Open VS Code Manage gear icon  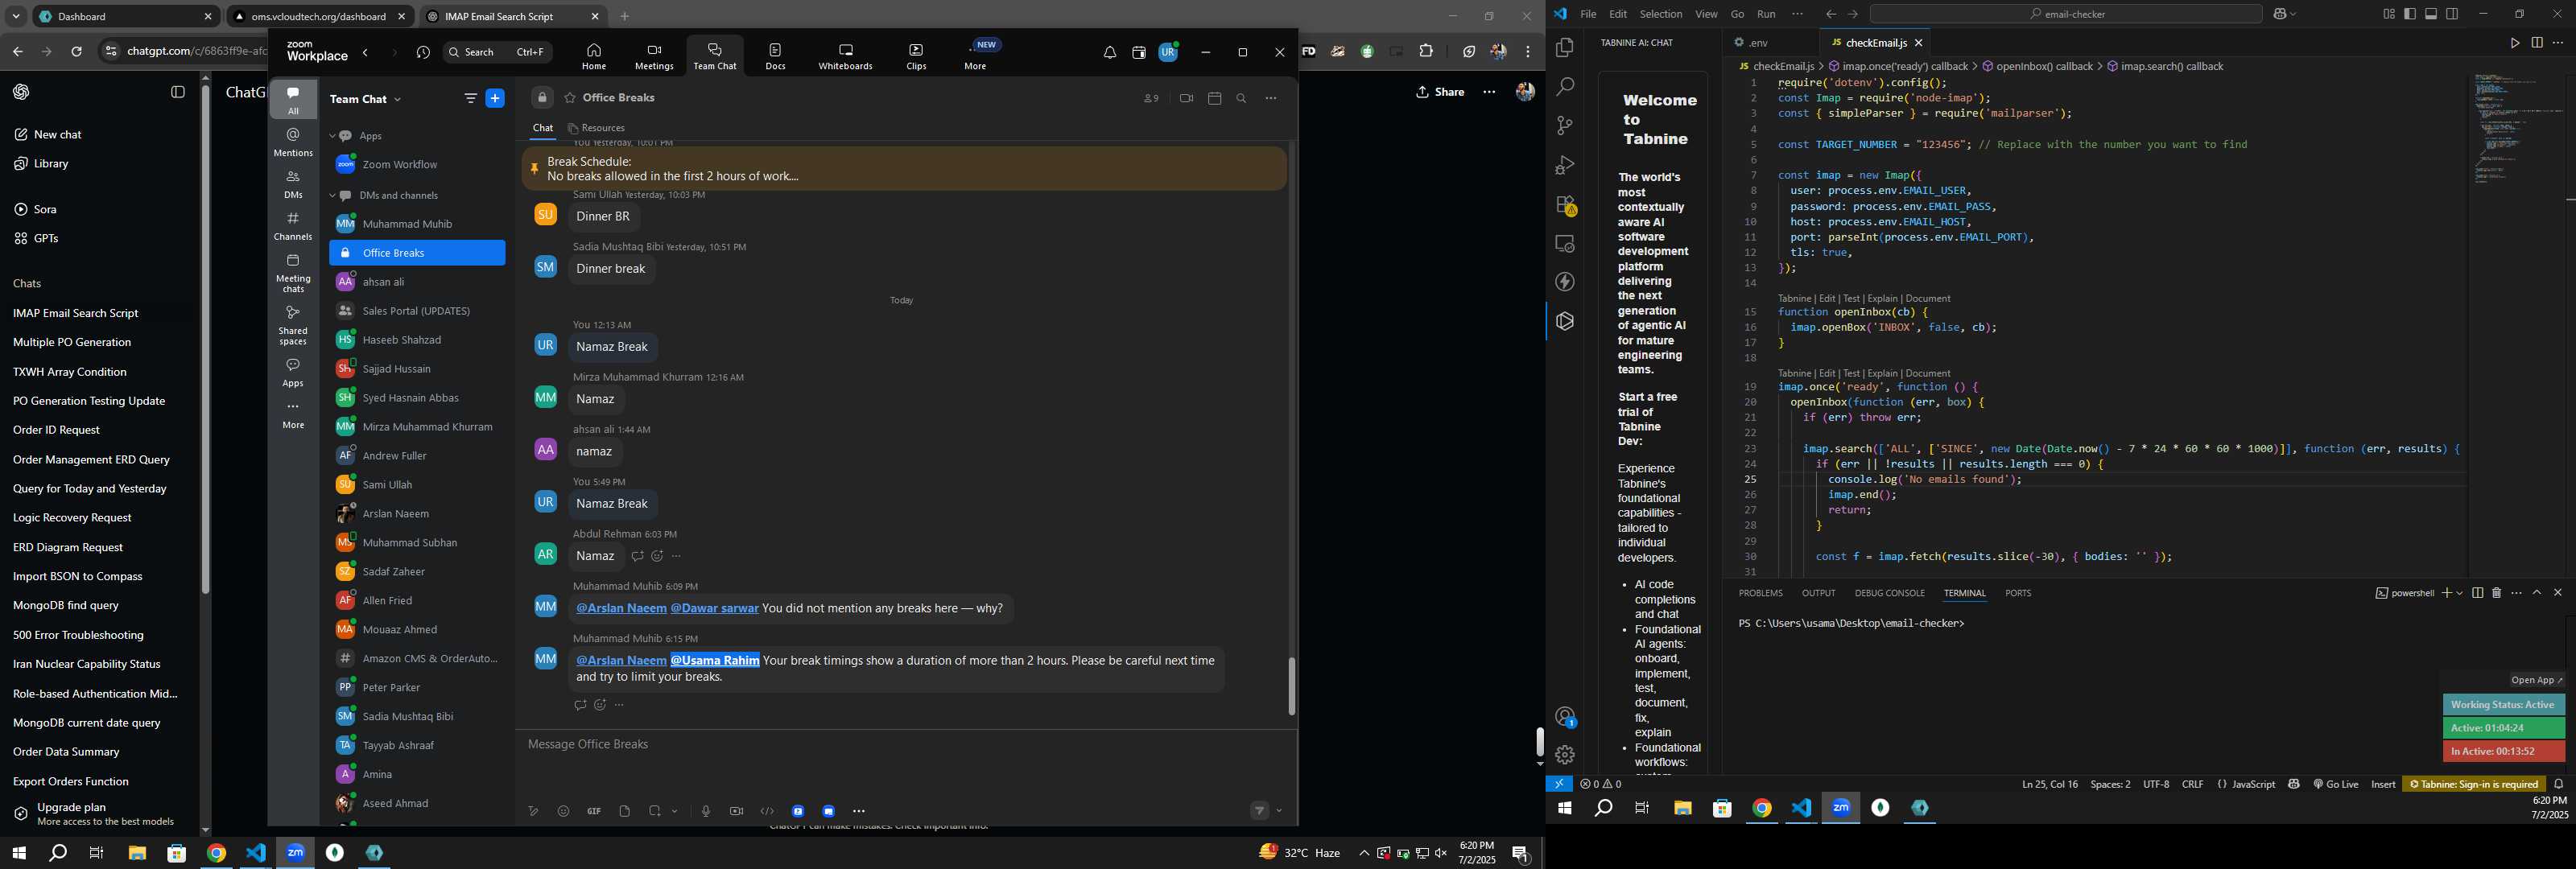tap(1565, 755)
